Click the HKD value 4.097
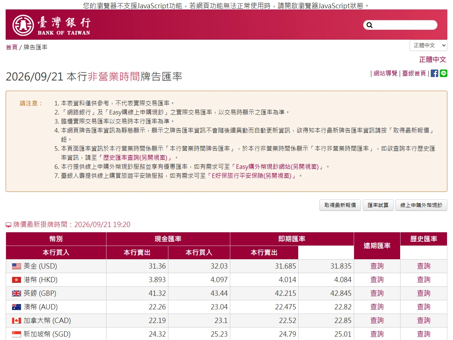 219,280
